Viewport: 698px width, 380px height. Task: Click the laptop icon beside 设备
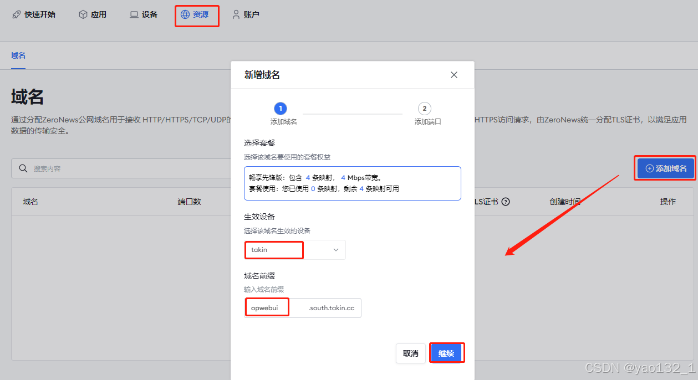[134, 14]
